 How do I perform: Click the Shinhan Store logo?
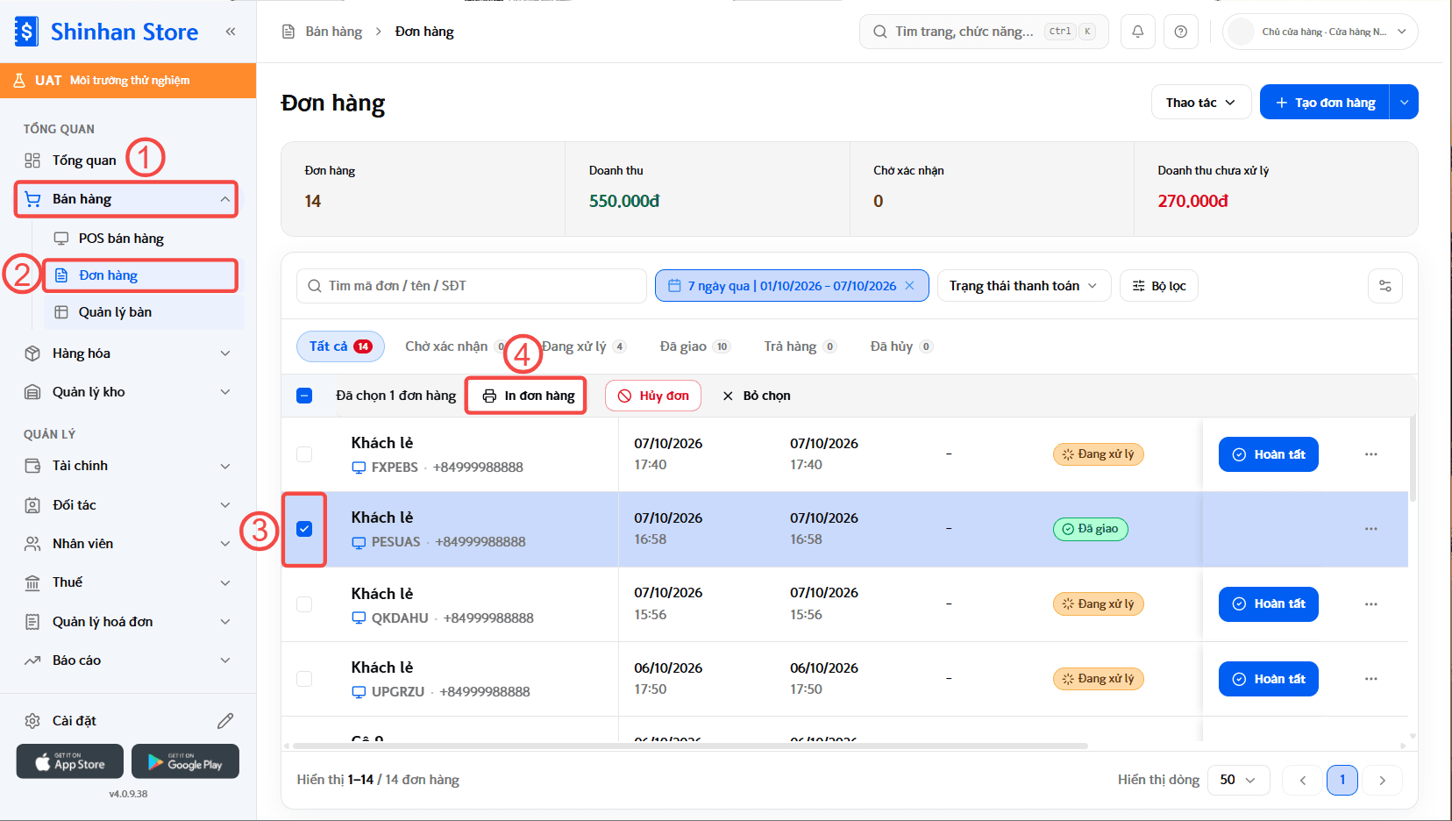click(x=107, y=32)
